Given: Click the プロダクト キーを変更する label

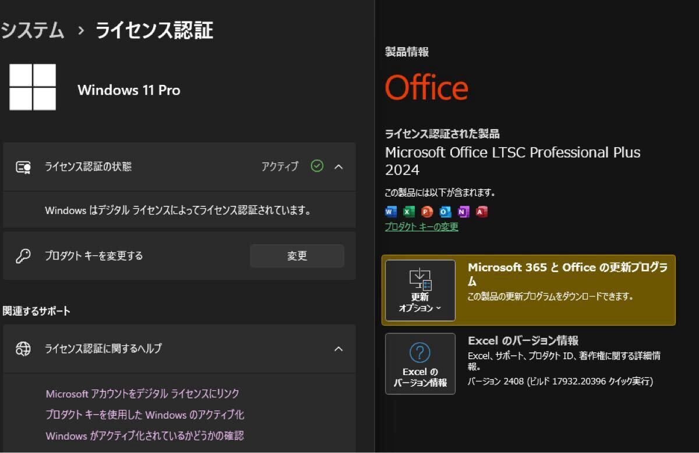Looking at the screenshot, I should point(94,256).
